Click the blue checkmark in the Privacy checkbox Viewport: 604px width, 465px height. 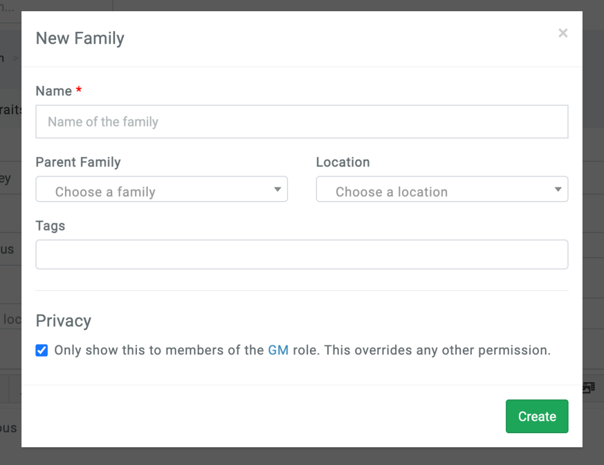[41, 350]
